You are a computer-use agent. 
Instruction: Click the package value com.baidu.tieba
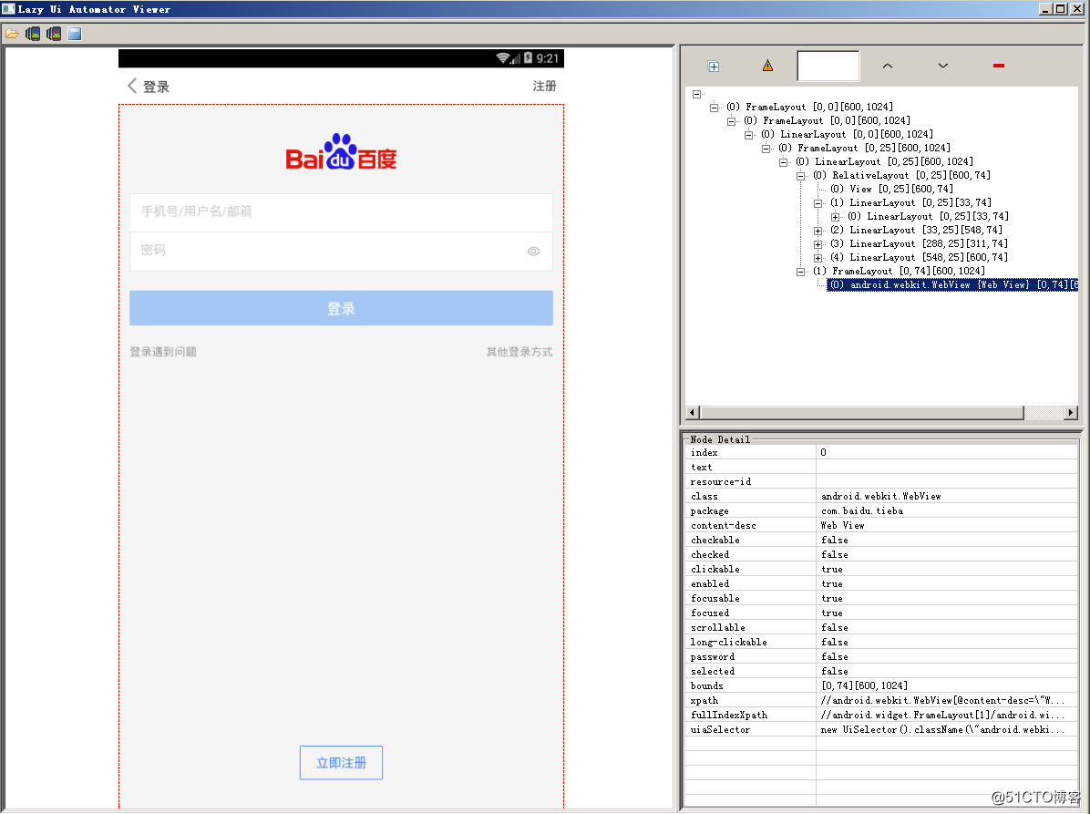[x=862, y=511]
